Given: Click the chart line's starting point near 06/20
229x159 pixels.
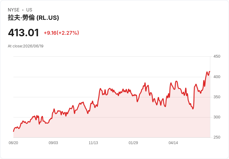Looking at the screenshot, I should tap(14, 131).
